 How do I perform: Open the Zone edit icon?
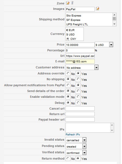coord(67,3)
